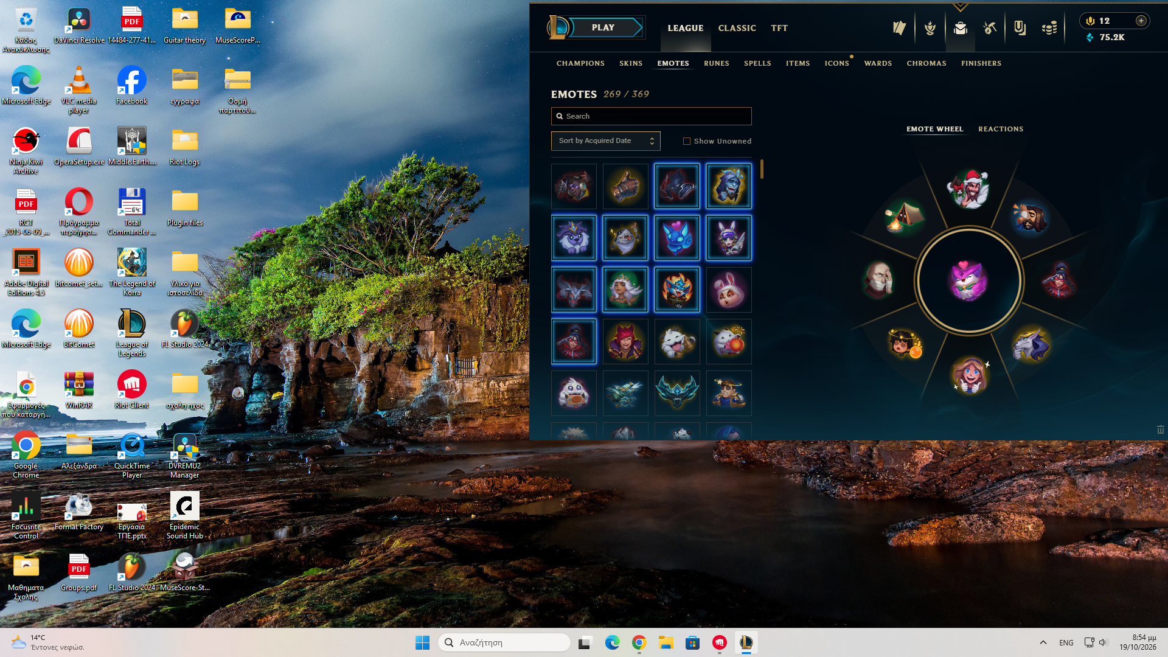Image resolution: width=1168 pixels, height=657 pixels.
Task: Select the thumbs-up gauntlet emote
Action: [625, 186]
